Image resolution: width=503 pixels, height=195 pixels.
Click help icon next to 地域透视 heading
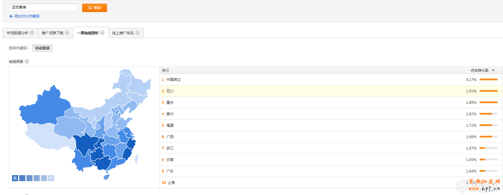tap(27, 61)
